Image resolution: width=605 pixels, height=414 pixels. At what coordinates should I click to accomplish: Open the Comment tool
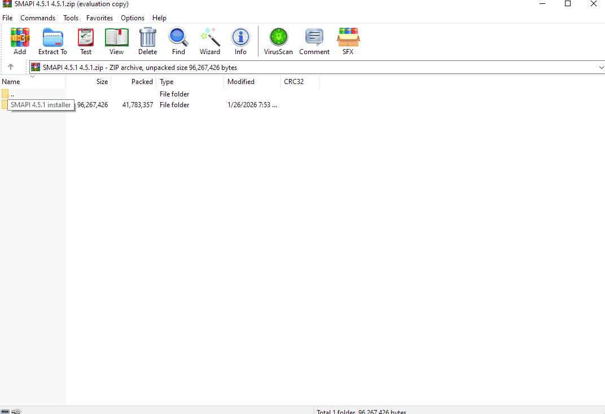pyautogui.click(x=314, y=42)
